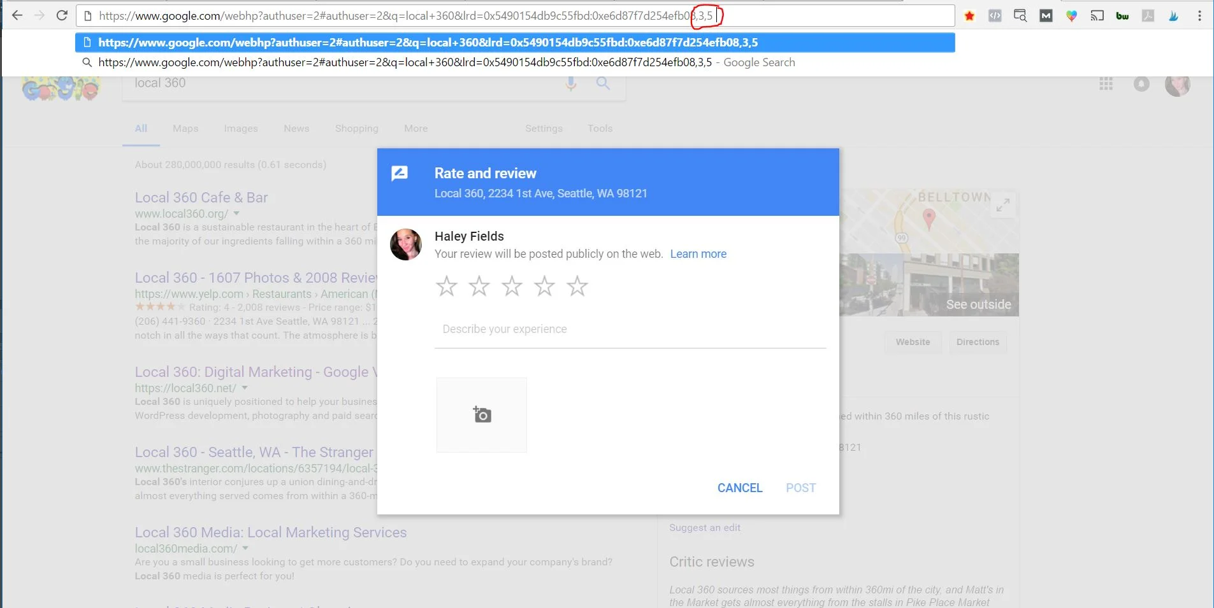Expand local360media.com dropdown arrow

[x=245, y=549]
